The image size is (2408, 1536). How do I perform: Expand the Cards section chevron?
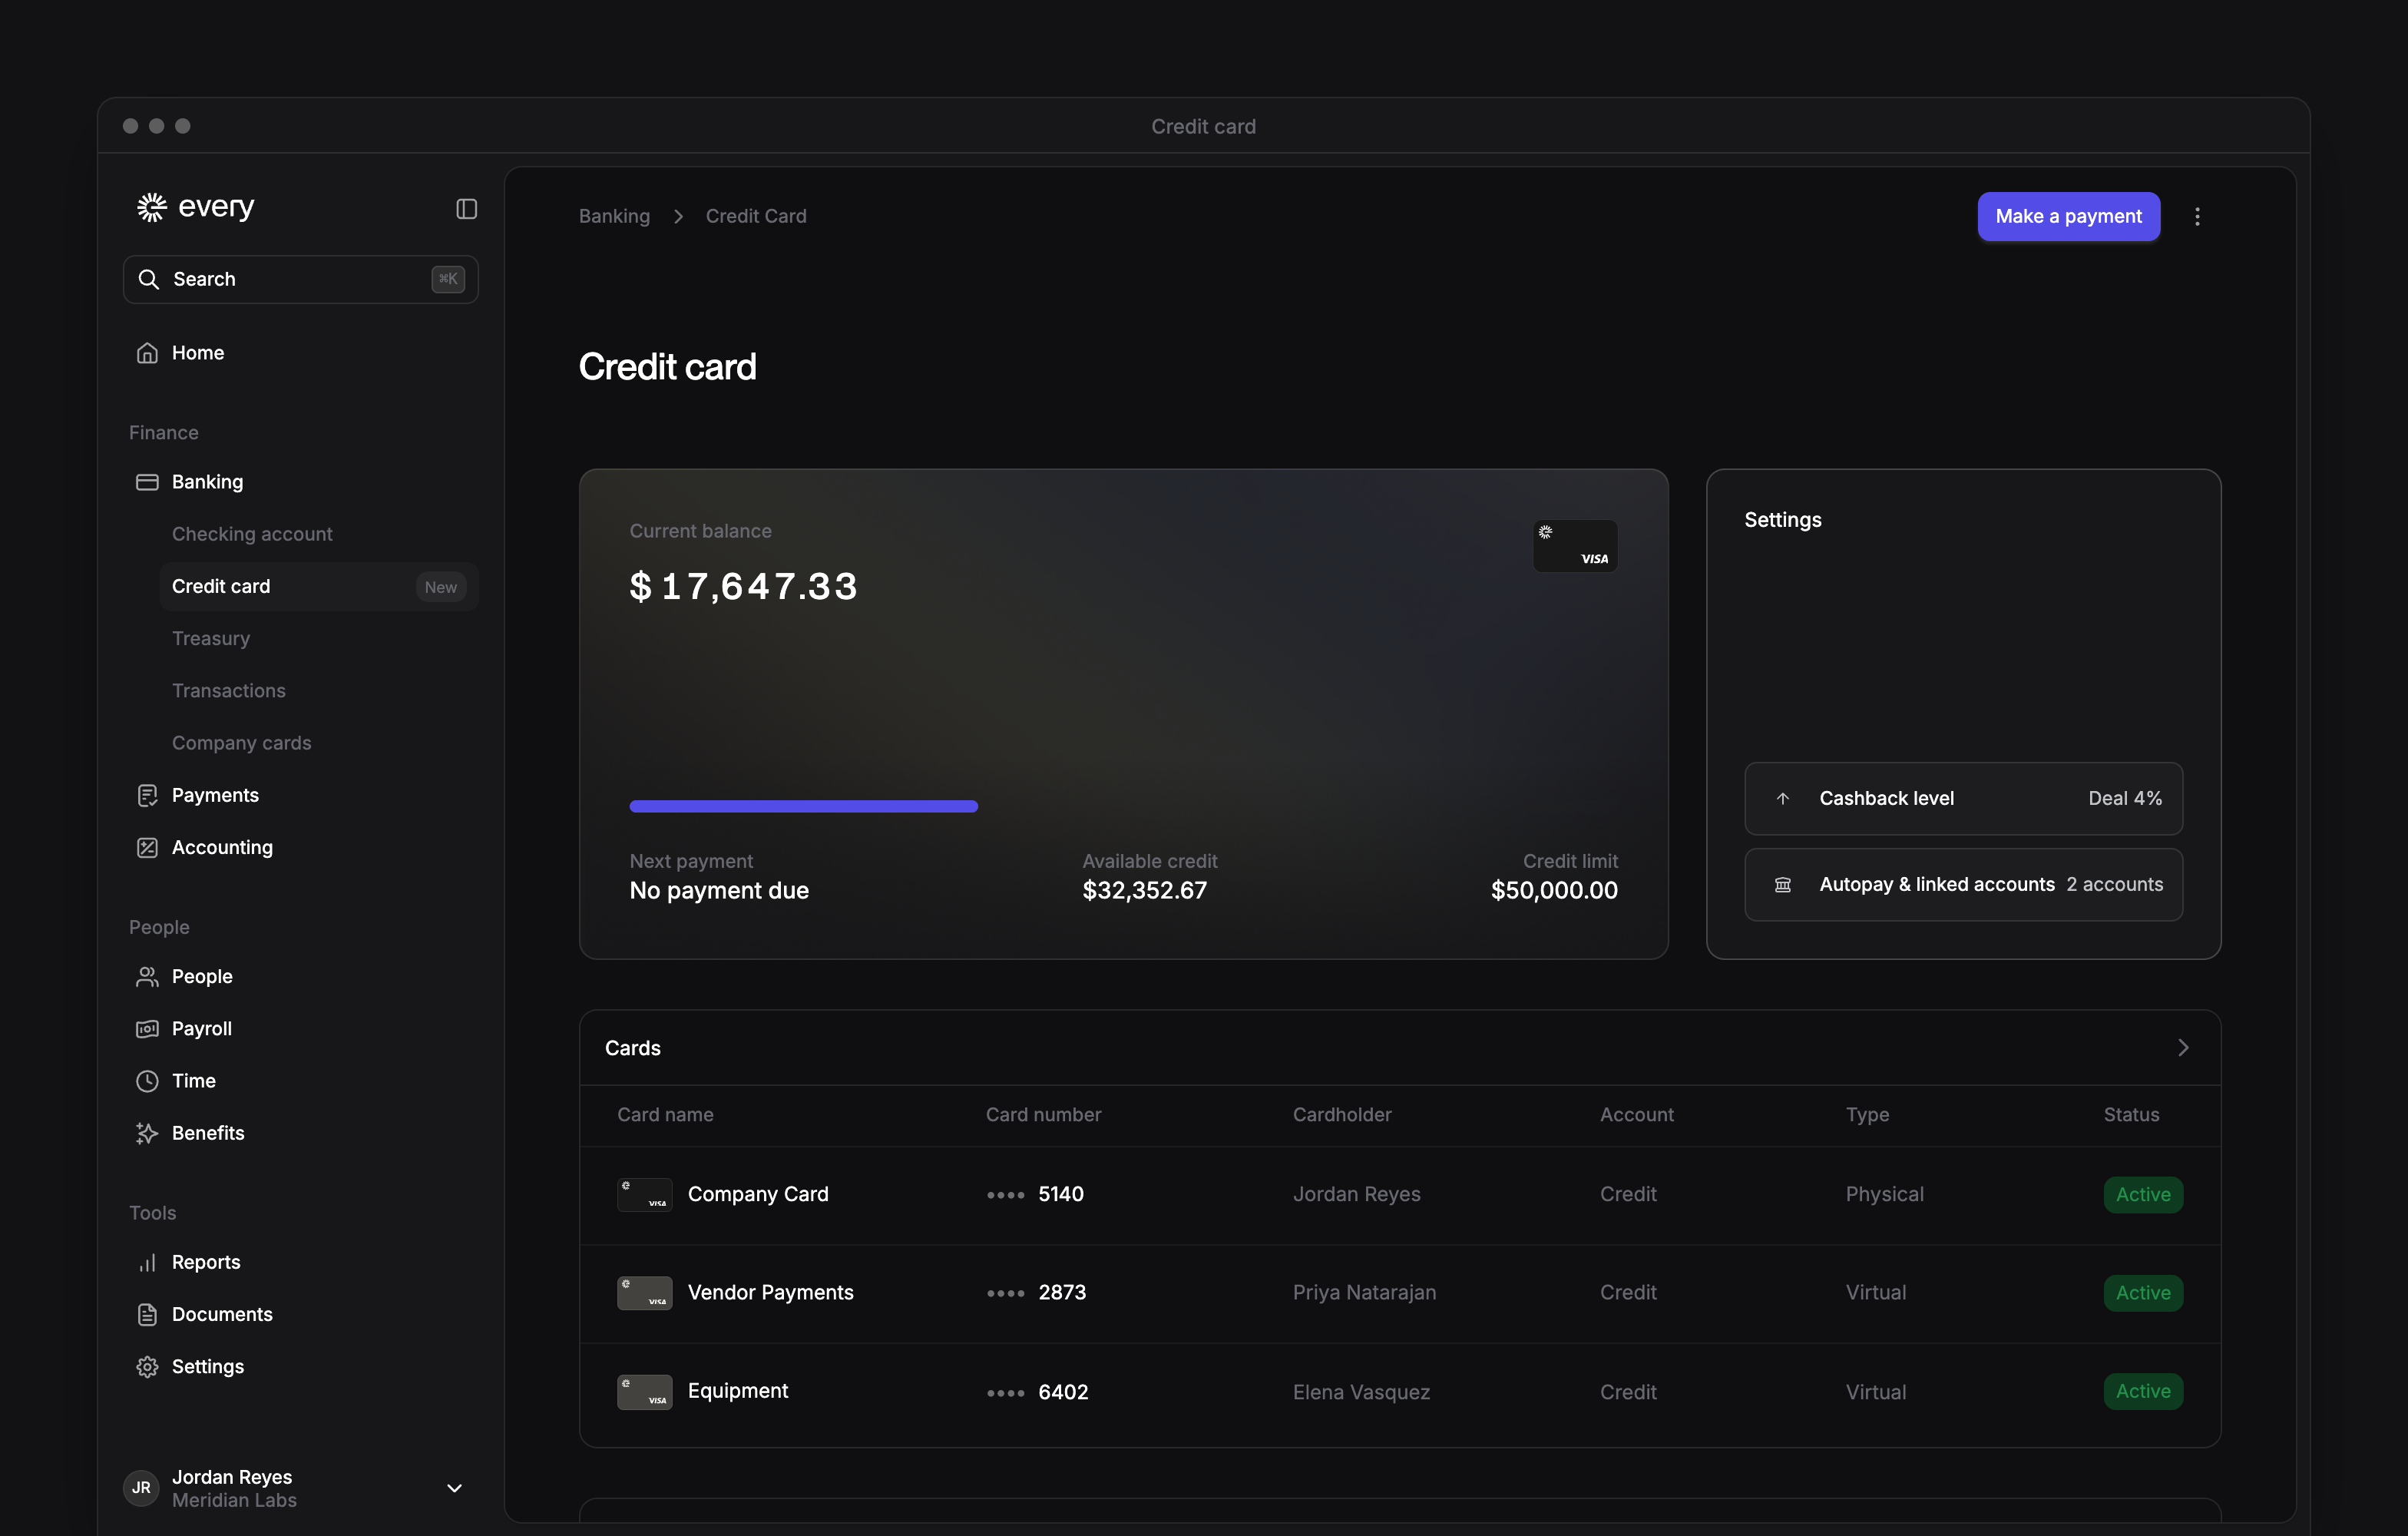[2183, 1047]
